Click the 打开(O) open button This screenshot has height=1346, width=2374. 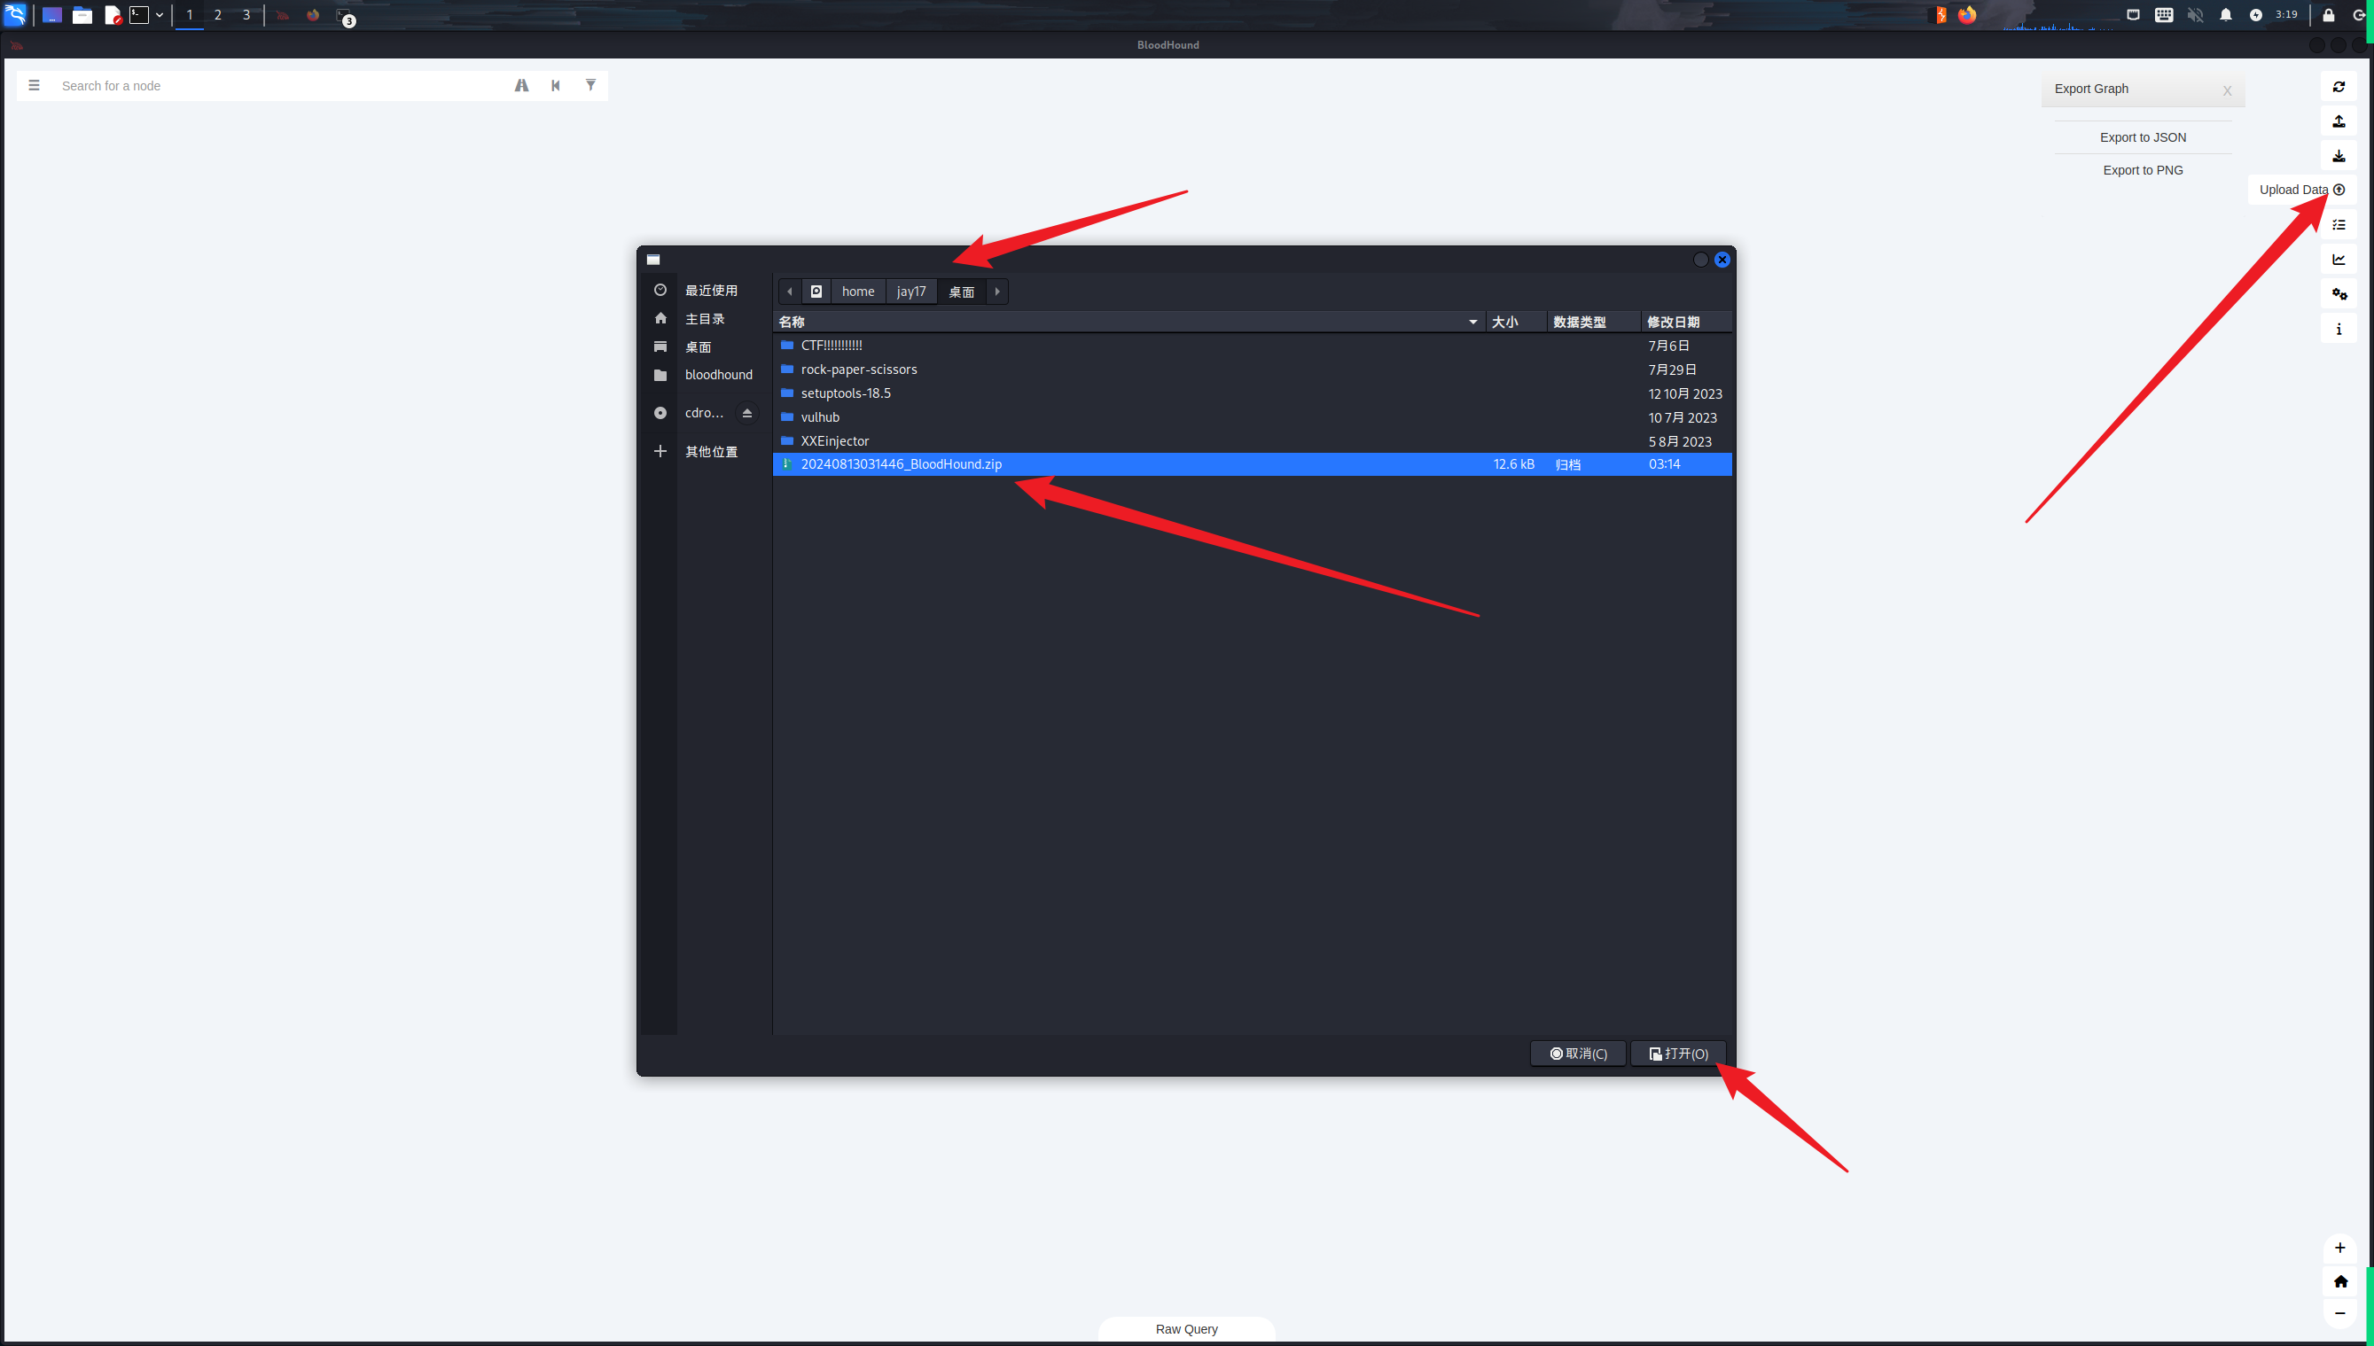1677,1053
